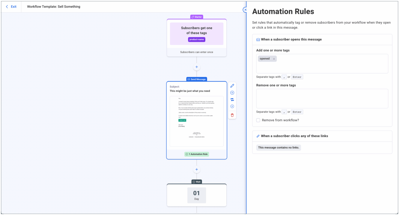The image size is (399, 215).
Task: Exit the workflow editor
Action: click(x=11, y=7)
